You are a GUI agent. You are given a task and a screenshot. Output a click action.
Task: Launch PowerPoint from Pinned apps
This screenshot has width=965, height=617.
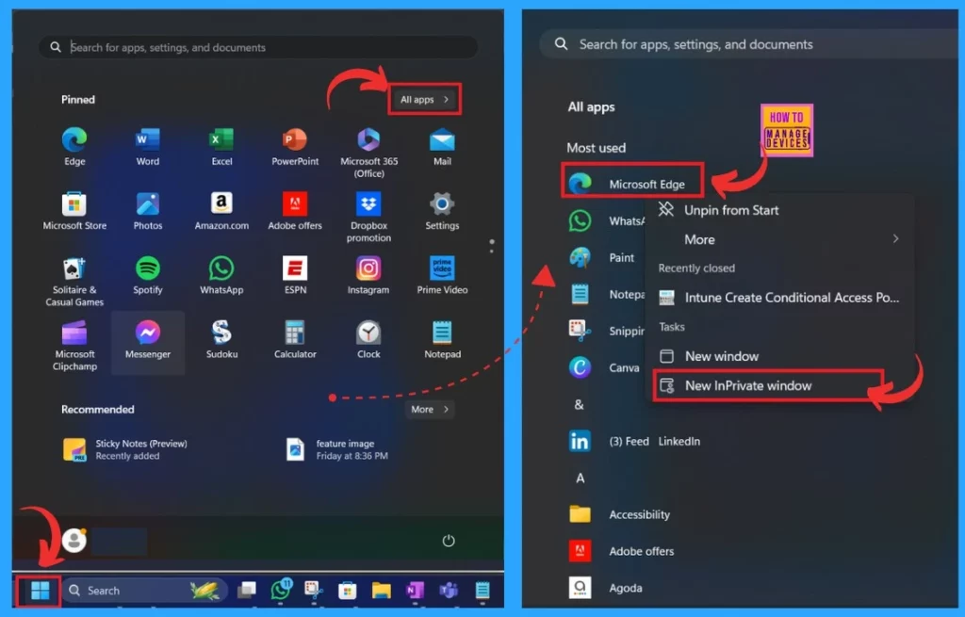[295, 146]
